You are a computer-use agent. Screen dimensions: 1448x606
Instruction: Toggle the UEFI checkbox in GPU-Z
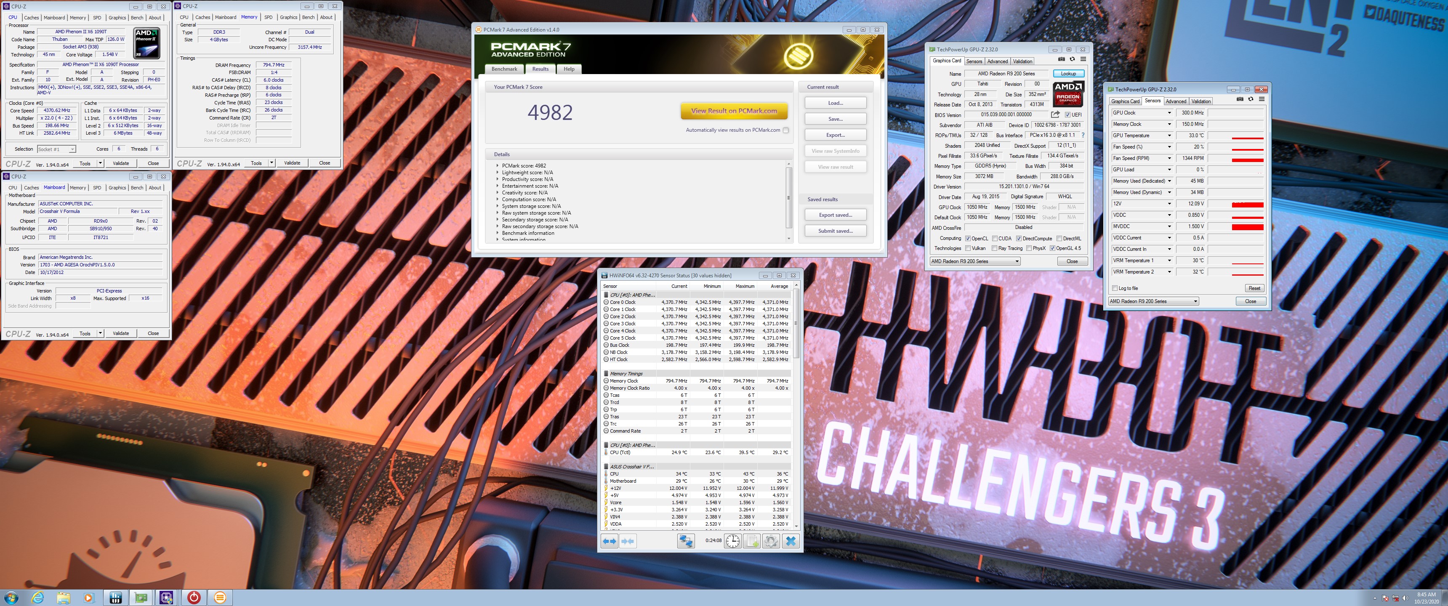(1067, 115)
